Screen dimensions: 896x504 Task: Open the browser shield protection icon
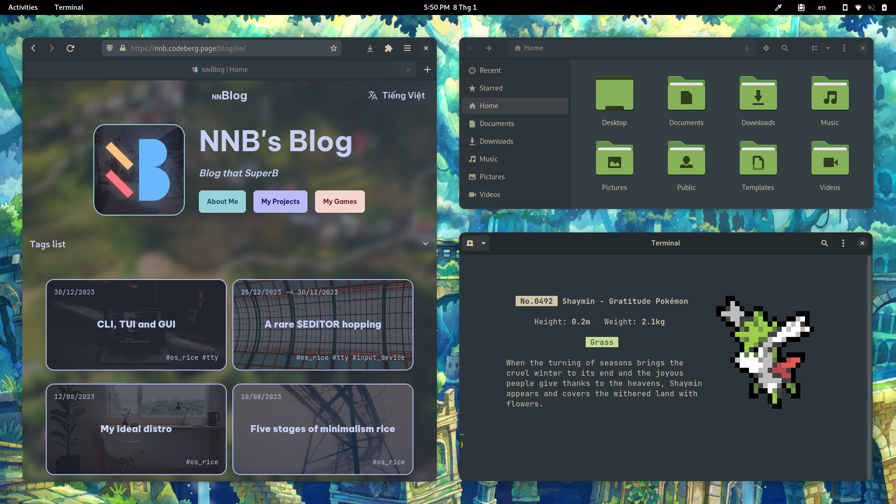pyautogui.click(x=110, y=48)
